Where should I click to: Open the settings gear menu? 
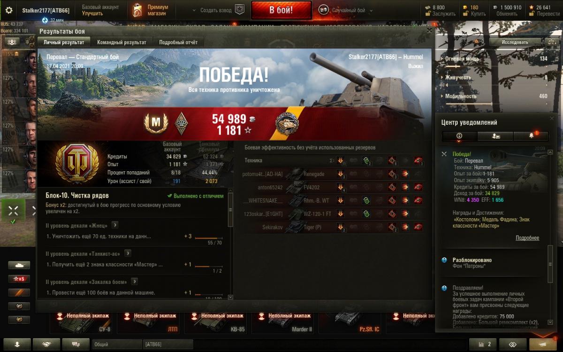pos(8,10)
